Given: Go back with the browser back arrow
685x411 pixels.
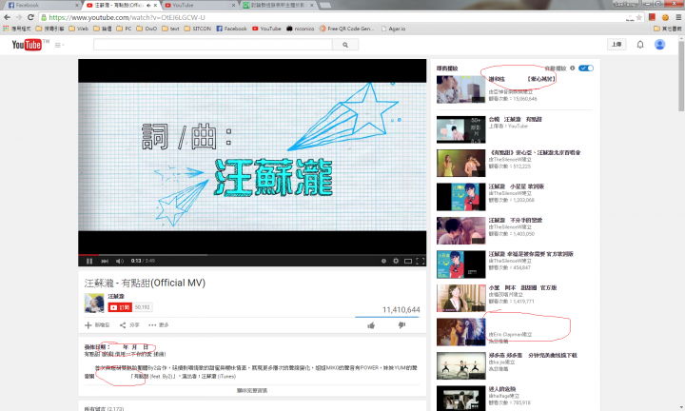Looking at the screenshot, I should [7, 17].
